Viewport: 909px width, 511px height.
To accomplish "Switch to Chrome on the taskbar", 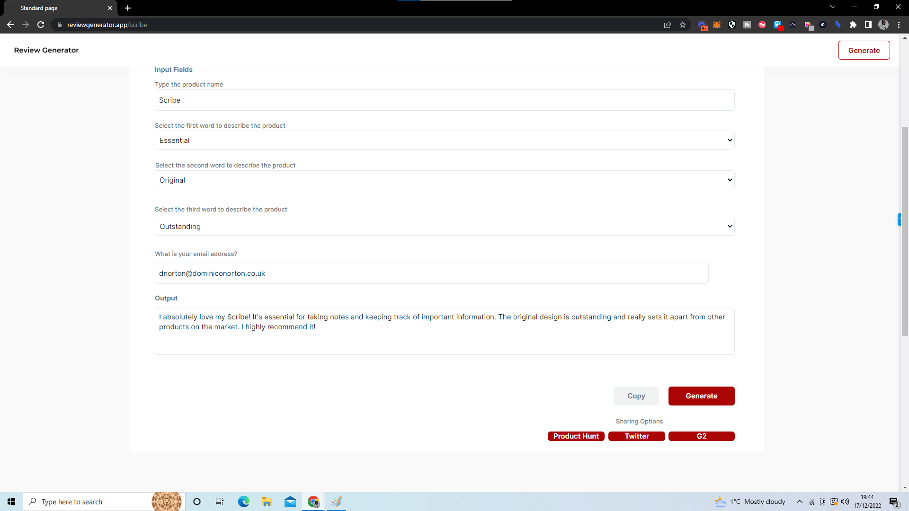I will pos(313,502).
